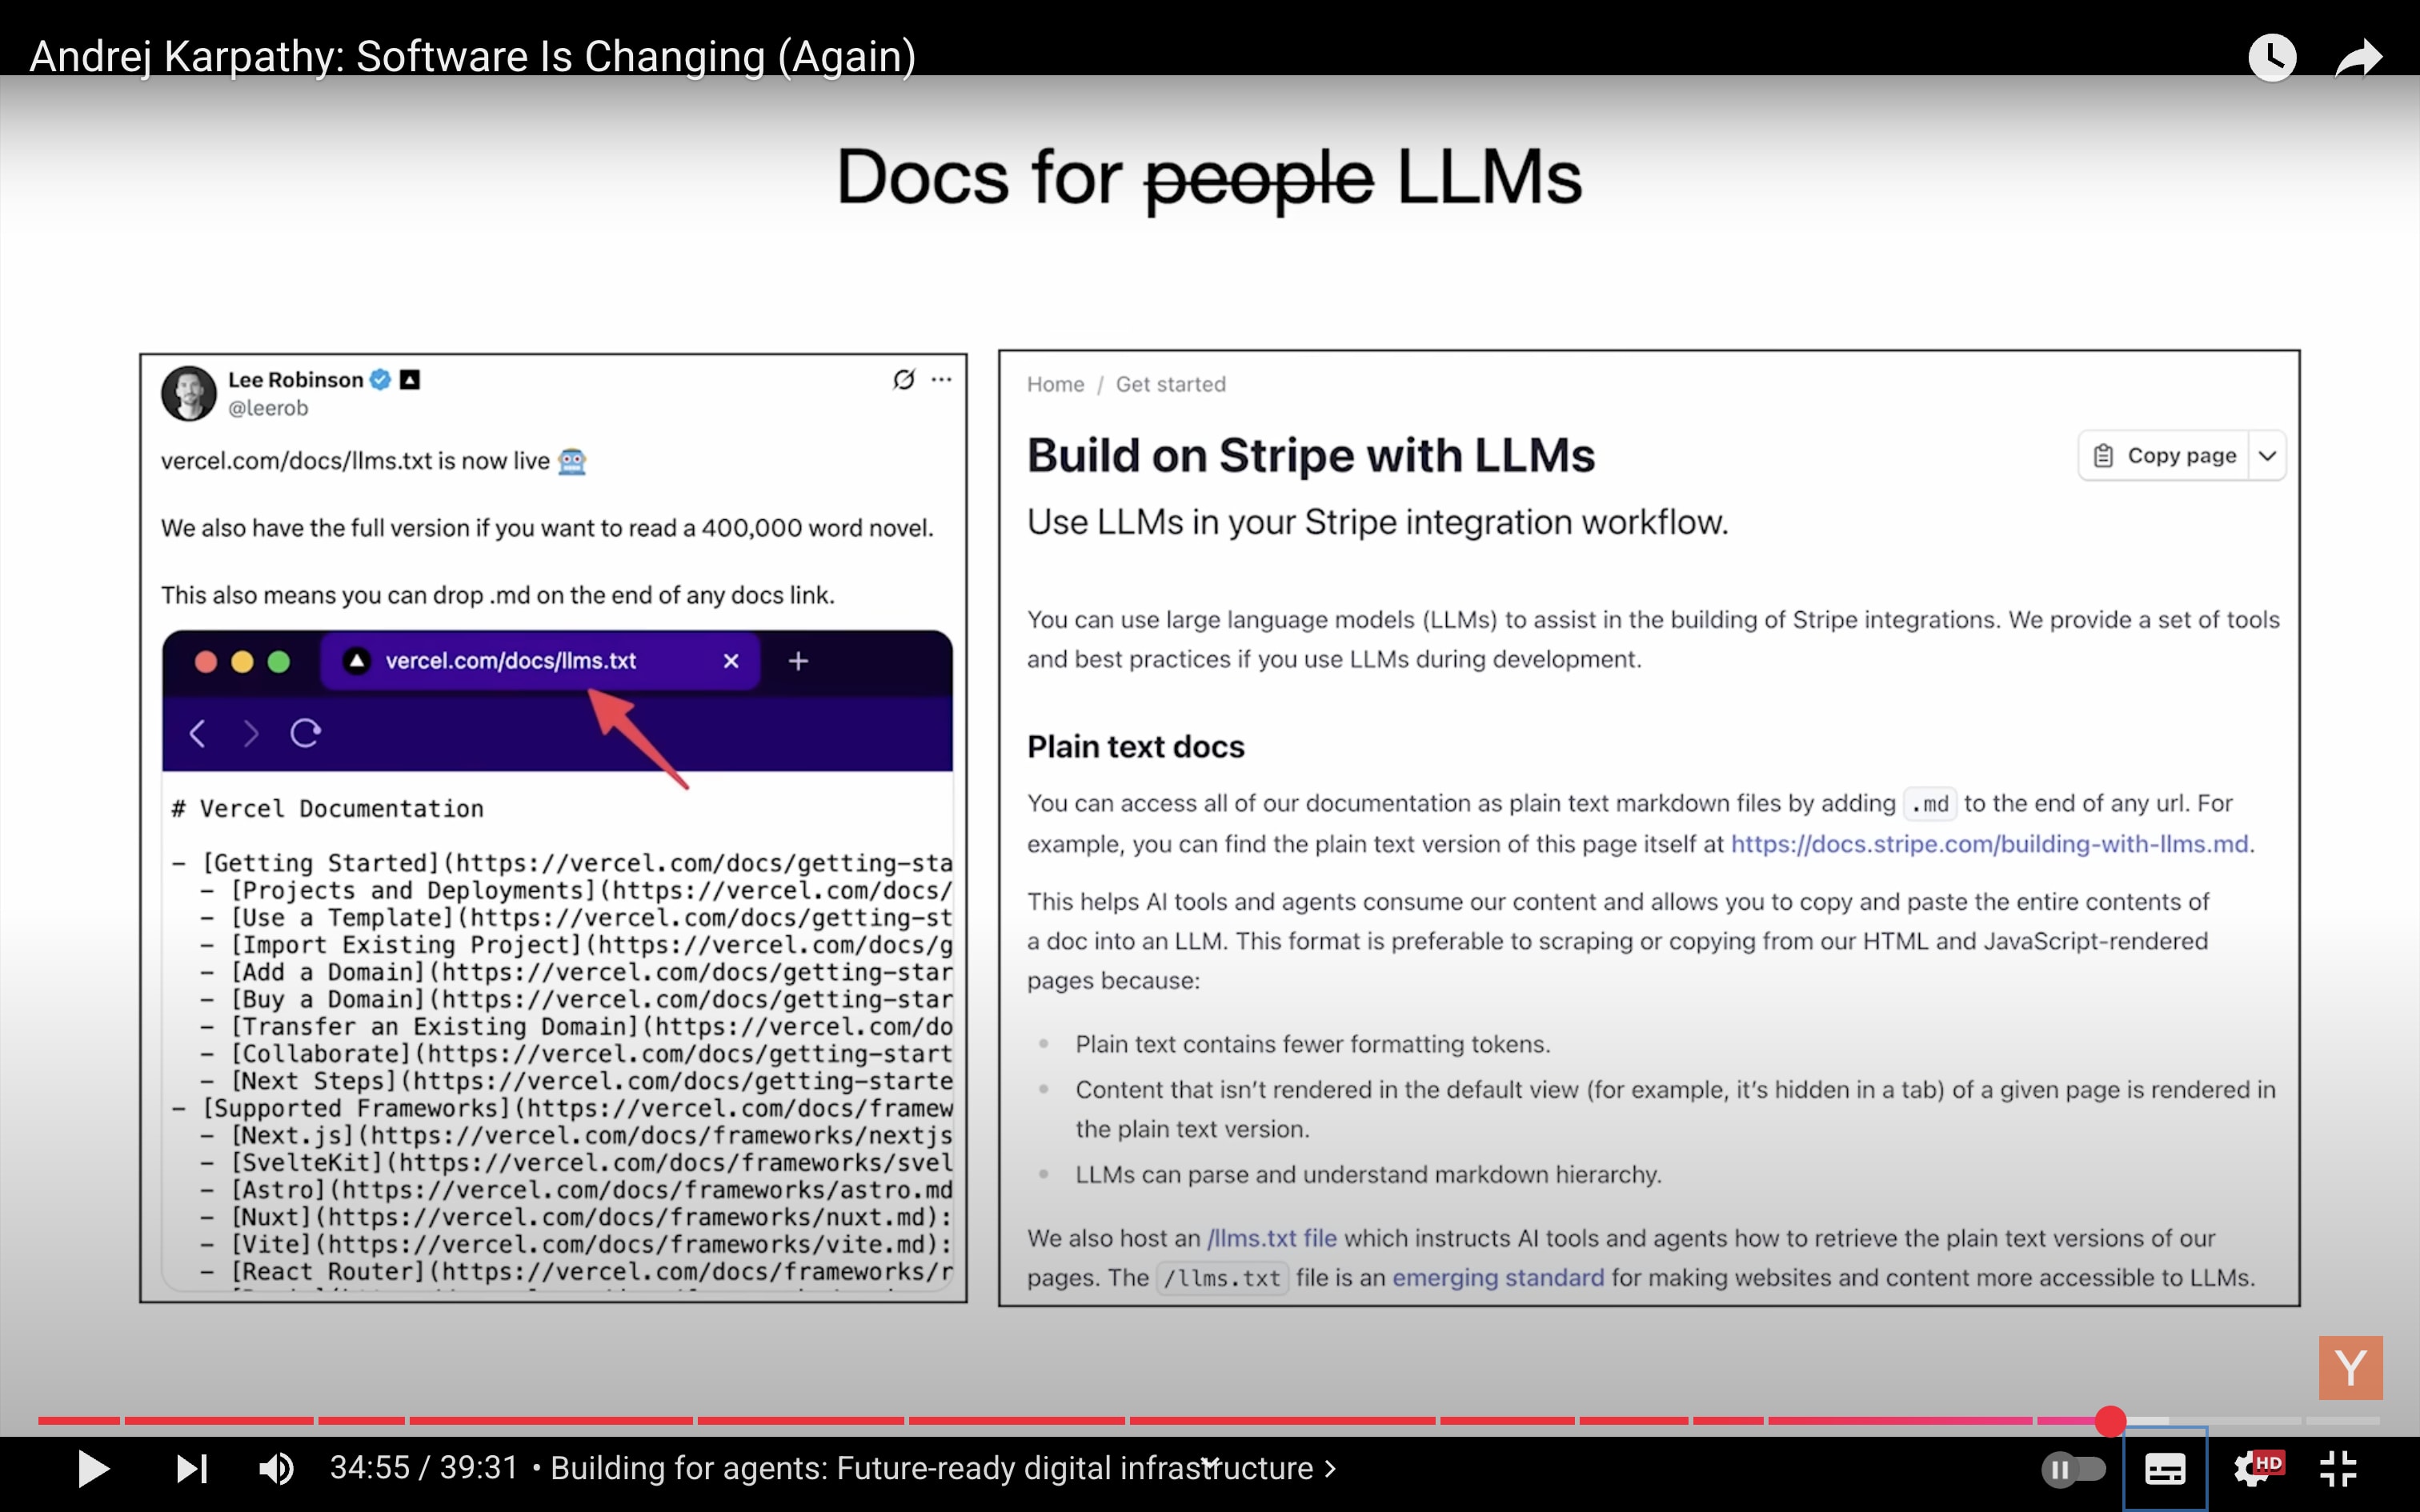
Task: Click the video title Andrej Karpathy
Action: pos(472,56)
